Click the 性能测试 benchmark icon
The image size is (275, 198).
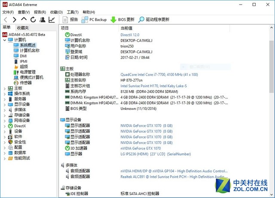click(x=10, y=158)
